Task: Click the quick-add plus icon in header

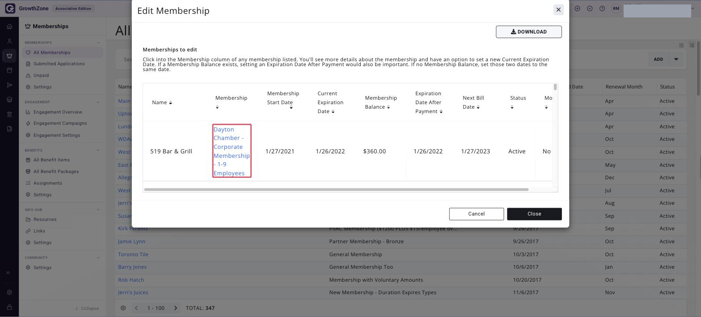Action: [x=578, y=8]
